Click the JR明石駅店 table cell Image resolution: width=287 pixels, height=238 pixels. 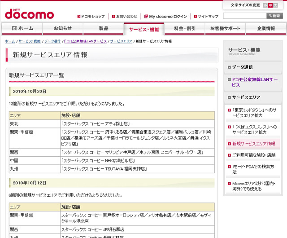point(138,229)
